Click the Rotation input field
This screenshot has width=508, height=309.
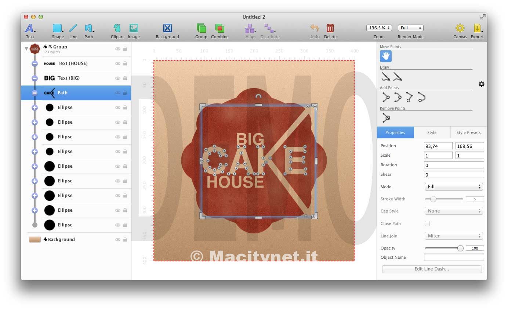tap(454, 165)
